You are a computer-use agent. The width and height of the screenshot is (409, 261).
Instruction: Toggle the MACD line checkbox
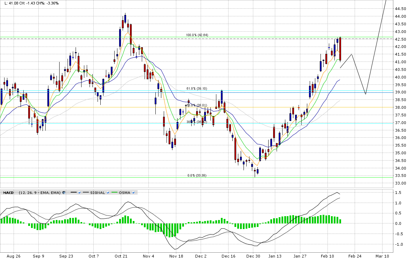pos(80,193)
